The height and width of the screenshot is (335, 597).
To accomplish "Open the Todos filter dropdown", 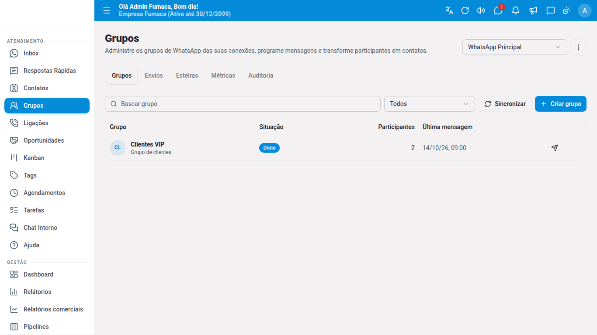I will pyautogui.click(x=430, y=104).
